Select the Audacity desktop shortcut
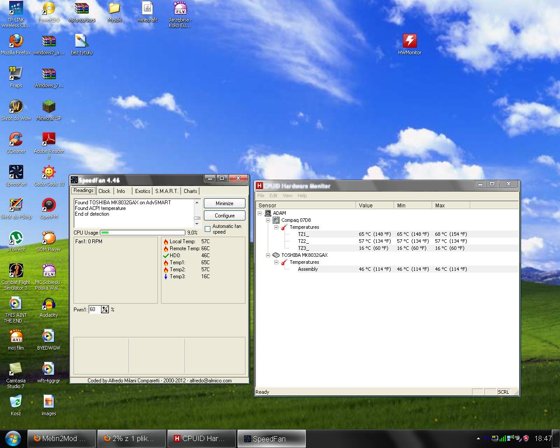 49,307
